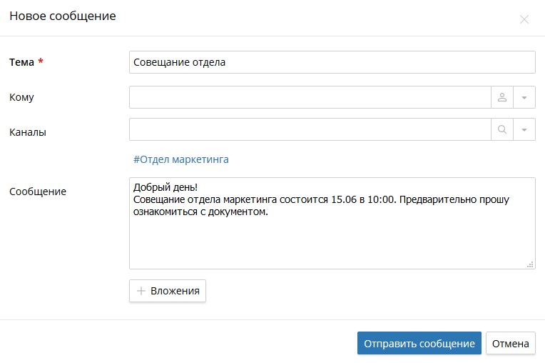Click the Кому recipients input field
545x363 pixels.
[x=310, y=97]
